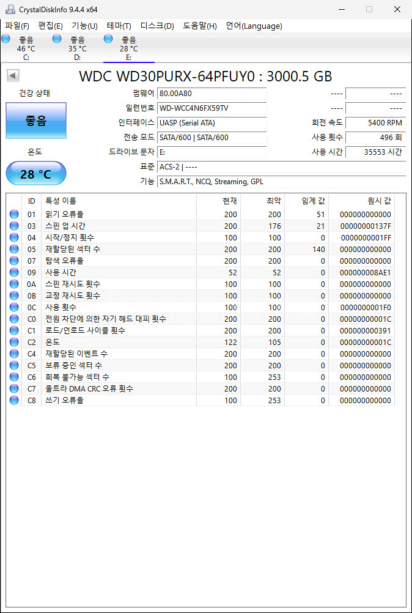
Task: Click status orb of attribute 0C 사용 횟수
Action: [14, 307]
